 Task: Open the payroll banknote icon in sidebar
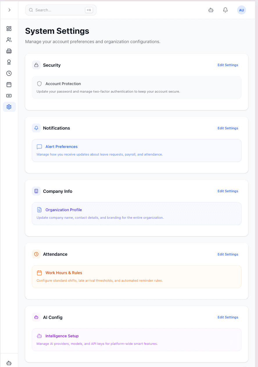9,96
